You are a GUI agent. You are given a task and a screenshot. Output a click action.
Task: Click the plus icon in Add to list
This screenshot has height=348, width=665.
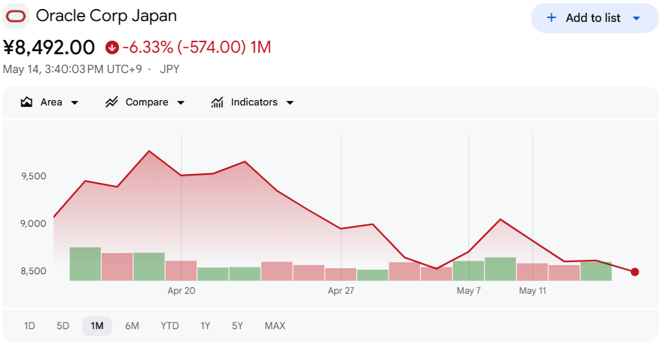(x=551, y=18)
